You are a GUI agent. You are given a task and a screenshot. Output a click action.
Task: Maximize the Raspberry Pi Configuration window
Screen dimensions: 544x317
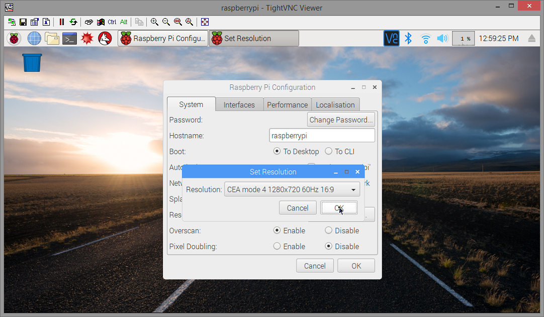pyautogui.click(x=364, y=87)
